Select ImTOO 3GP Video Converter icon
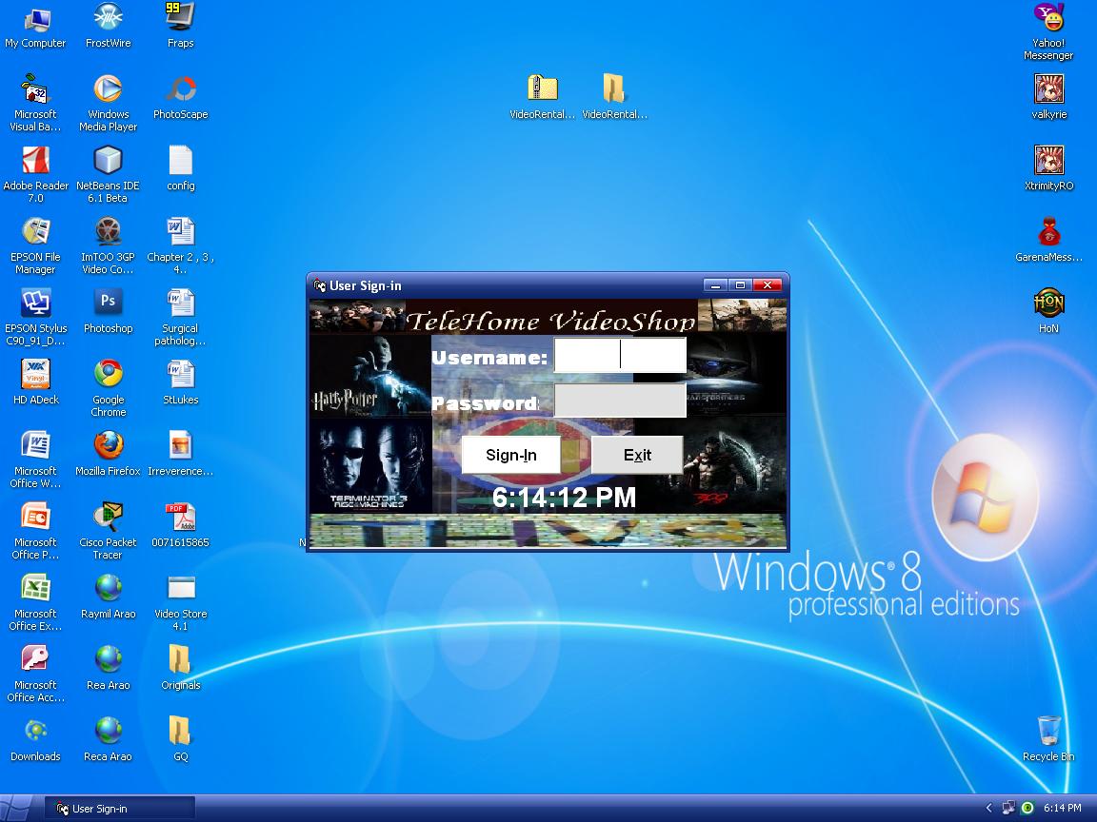1097x822 pixels. point(108,245)
